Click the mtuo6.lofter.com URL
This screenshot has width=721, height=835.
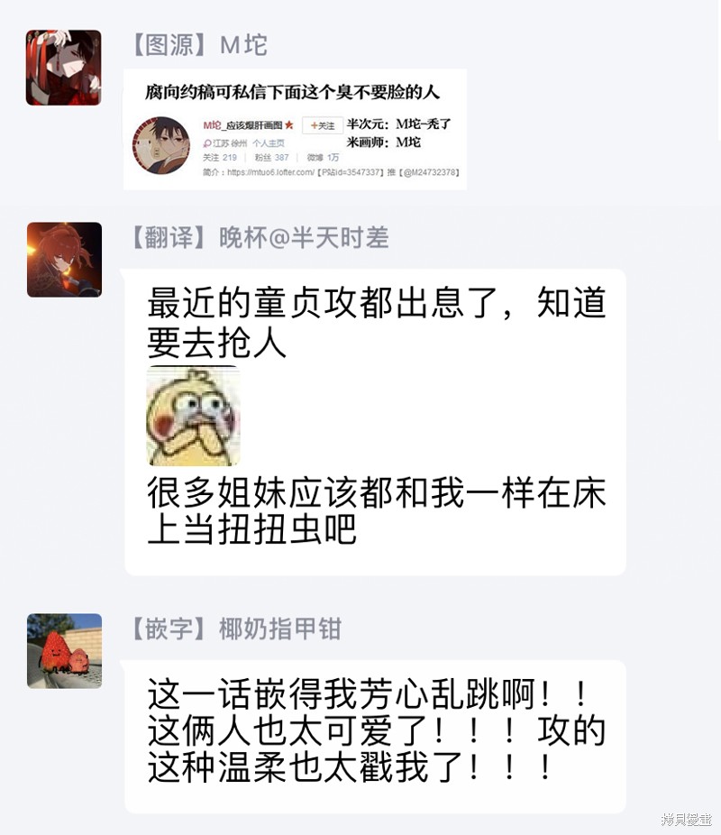click(x=270, y=172)
